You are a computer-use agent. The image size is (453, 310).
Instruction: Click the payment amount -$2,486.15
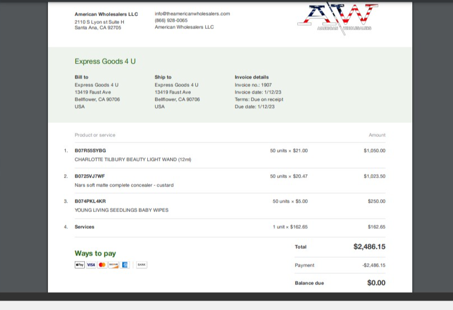point(374,265)
